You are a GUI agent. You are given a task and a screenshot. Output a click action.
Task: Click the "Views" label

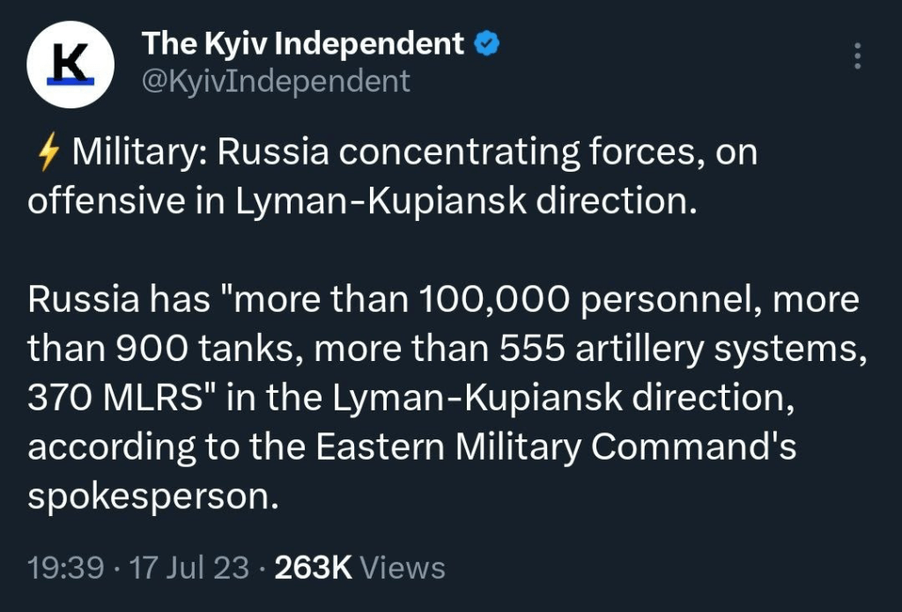pyautogui.click(x=403, y=567)
